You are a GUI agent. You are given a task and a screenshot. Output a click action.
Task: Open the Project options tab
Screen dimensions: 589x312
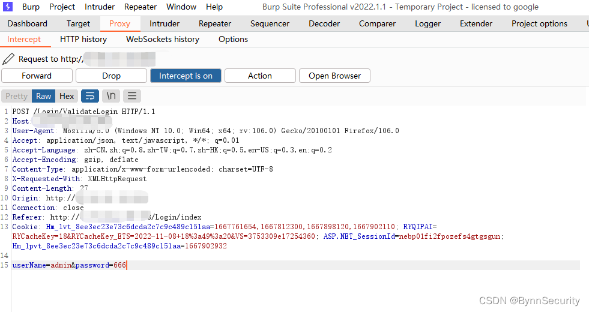(x=539, y=23)
